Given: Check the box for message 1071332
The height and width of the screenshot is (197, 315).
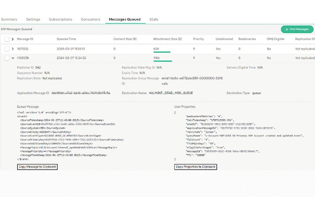Looking at the screenshot, I should [7, 49].
